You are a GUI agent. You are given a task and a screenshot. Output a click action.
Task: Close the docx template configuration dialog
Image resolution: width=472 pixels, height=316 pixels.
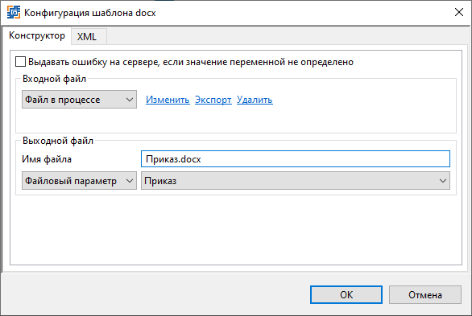tap(459, 12)
